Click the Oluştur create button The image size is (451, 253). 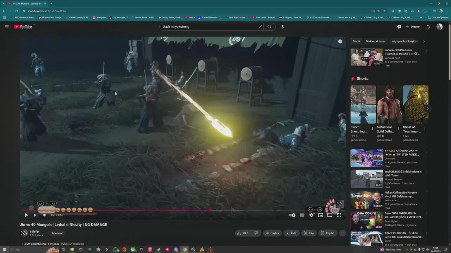[x=413, y=27]
